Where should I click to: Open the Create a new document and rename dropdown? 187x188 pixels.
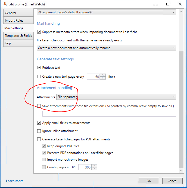pyautogui.click(x=106, y=48)
